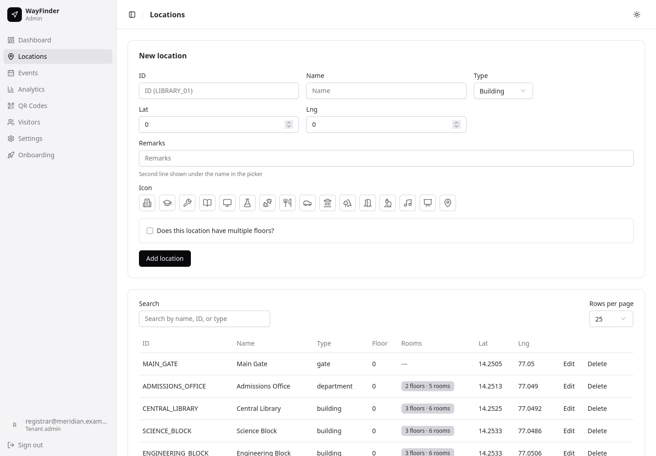Click the location search box

205,319
